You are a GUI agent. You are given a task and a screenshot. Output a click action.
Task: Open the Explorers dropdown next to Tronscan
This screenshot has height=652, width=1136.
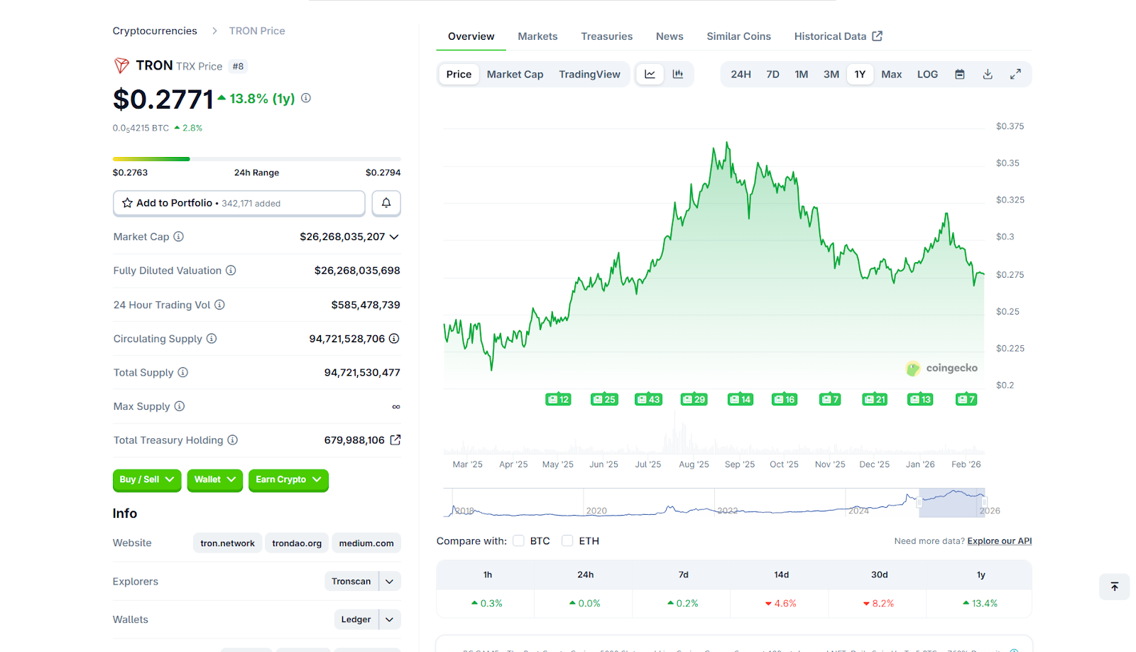389,581
